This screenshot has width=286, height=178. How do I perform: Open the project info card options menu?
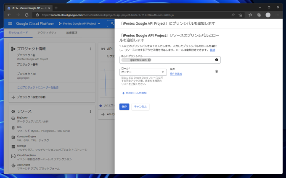click(x=90, y=49)
